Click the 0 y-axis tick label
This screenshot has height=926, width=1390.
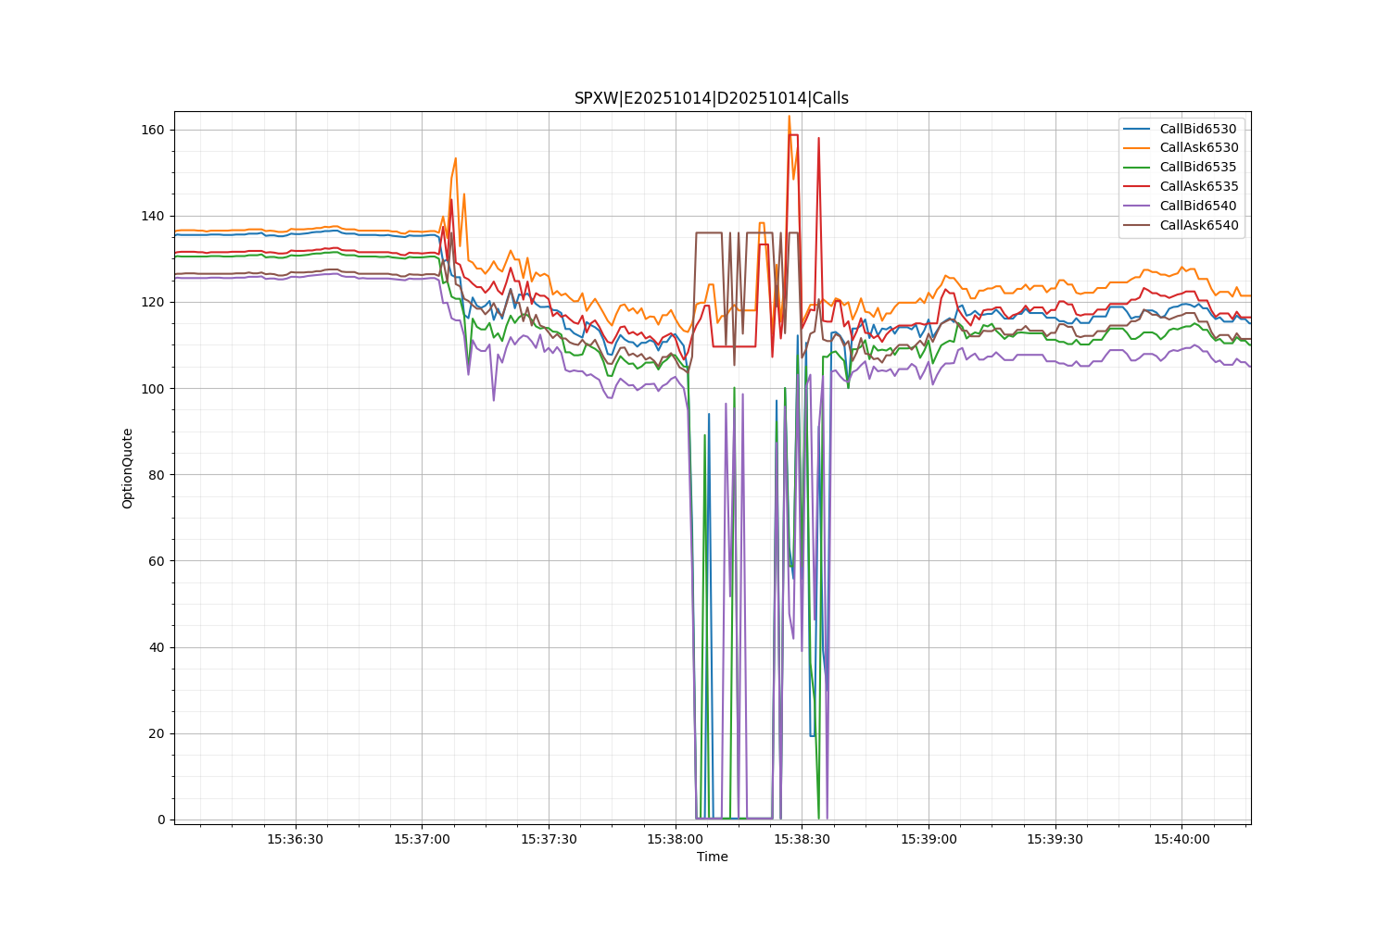(x=161, y=820)
